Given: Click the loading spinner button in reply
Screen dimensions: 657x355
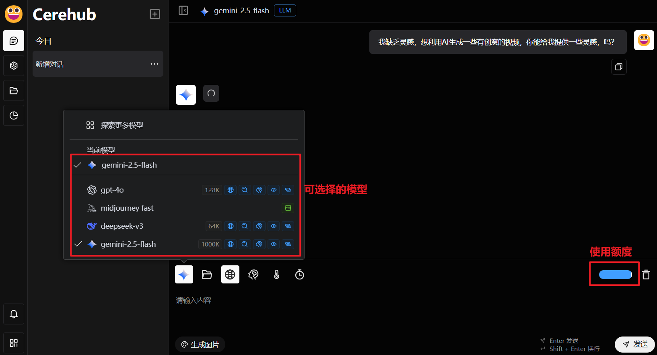Looking at the screenshot, I should coord(211,93).
